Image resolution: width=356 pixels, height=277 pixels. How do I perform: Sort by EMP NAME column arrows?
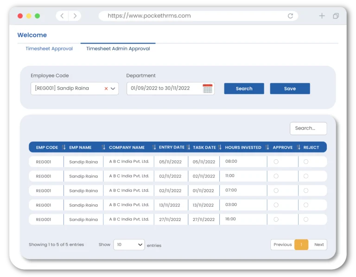tap(103, 147)
